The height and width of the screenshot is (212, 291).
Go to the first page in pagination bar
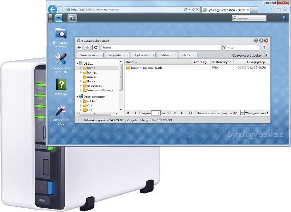click(128, 113)
